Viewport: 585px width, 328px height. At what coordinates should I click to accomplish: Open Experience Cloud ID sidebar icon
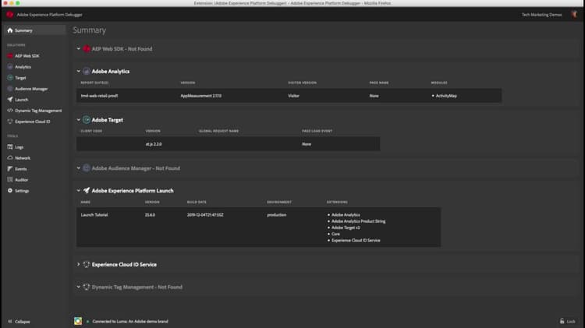(x=10, y=122)
